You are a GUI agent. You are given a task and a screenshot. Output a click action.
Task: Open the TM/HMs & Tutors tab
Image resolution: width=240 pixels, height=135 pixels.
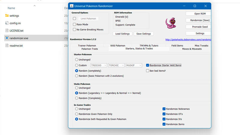pyautogui.click(x=149, y=46)
